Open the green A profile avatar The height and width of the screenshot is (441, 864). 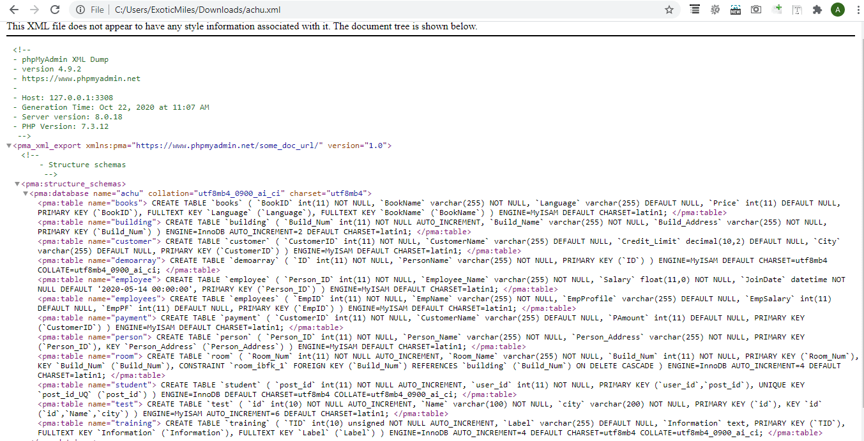(837, 10)
